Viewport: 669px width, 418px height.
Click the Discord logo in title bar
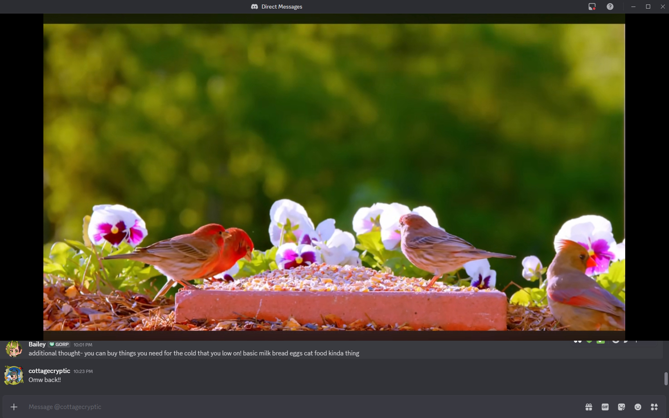click(255, 7)
